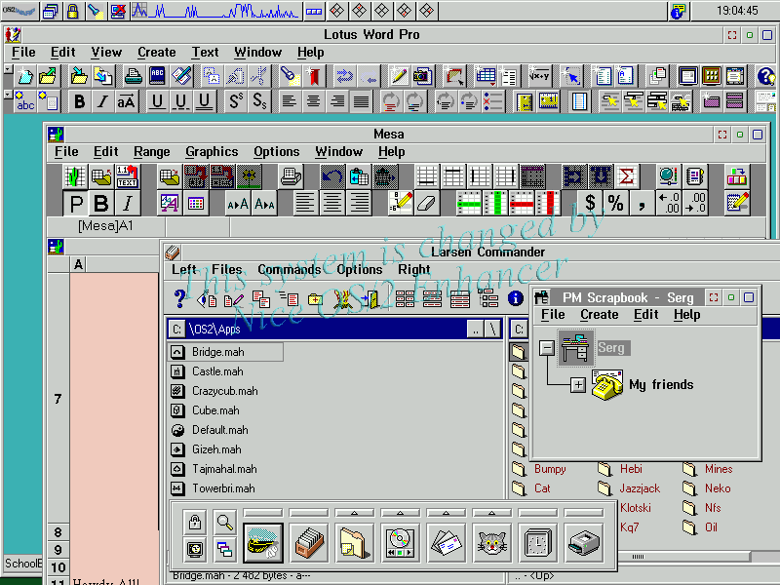
Task: Click Mesa cell reference field [Mesa]A1
Action: coord(105,226)
